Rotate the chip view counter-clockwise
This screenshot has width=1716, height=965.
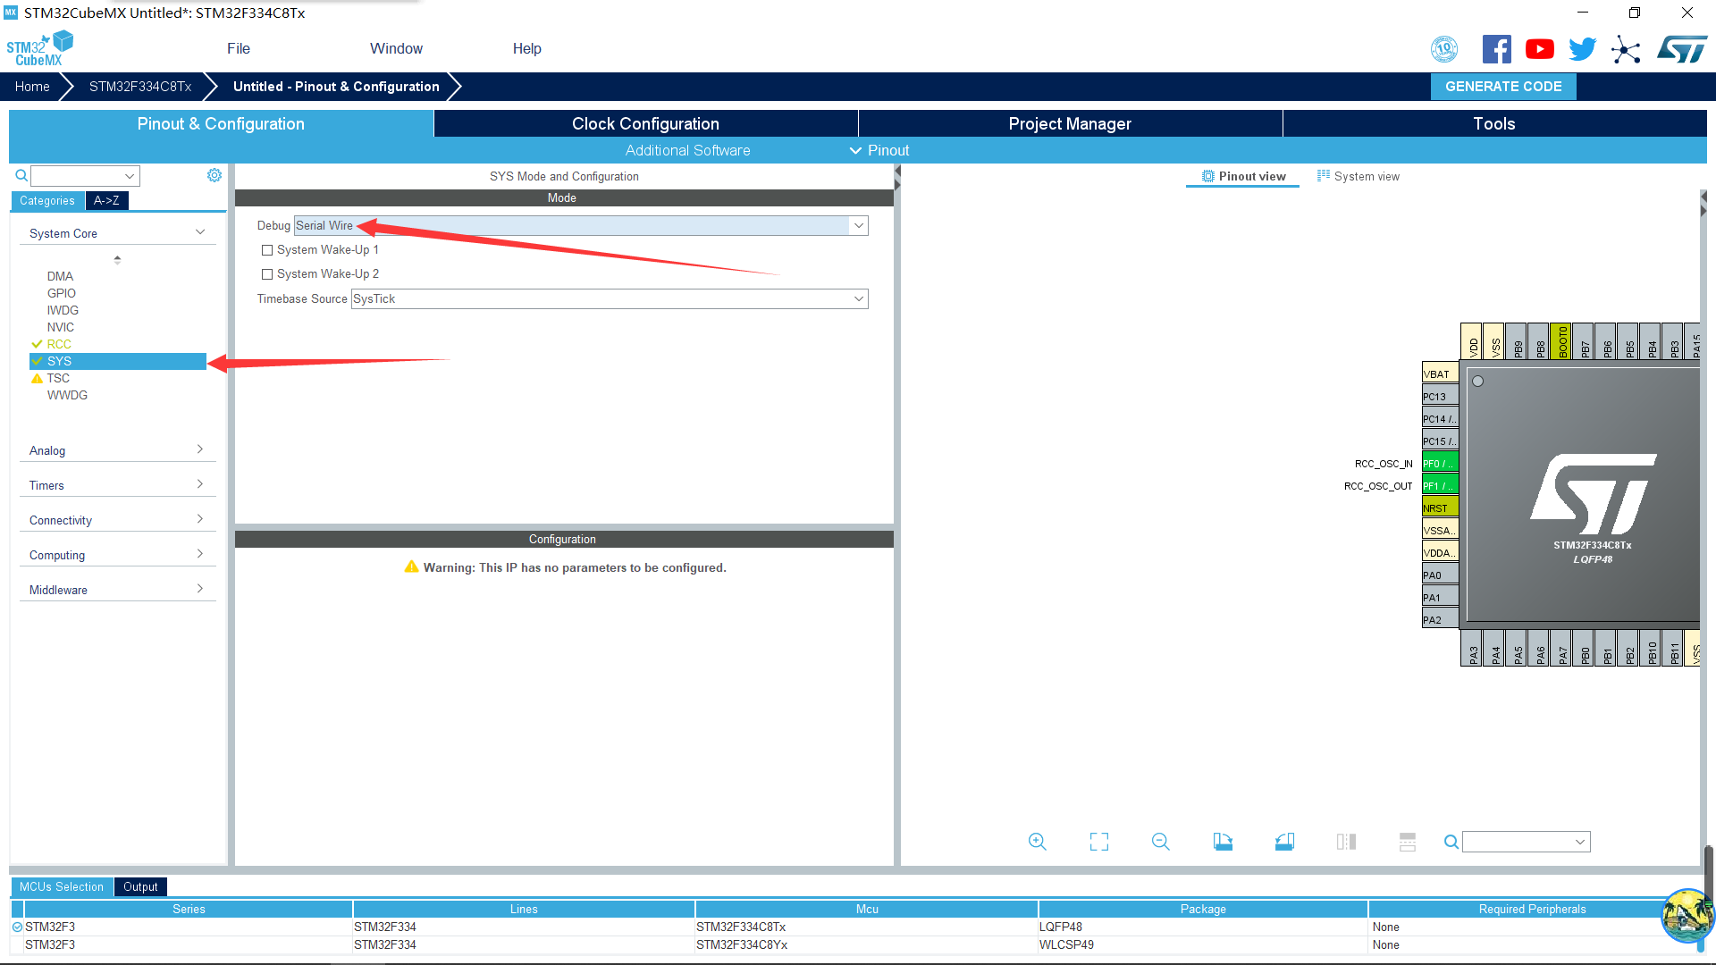point(1284,842)
